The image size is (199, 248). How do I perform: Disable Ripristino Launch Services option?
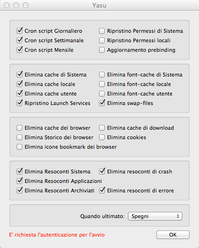click(19, 103)
